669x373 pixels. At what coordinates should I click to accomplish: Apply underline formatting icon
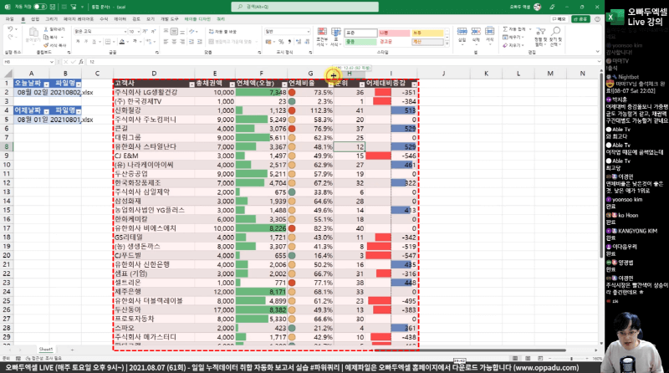(x=94, y=41)
